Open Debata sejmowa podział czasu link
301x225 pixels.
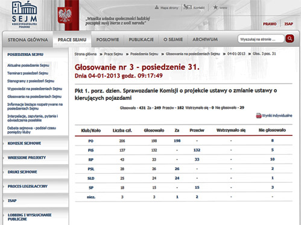click(x=31, y=130)
